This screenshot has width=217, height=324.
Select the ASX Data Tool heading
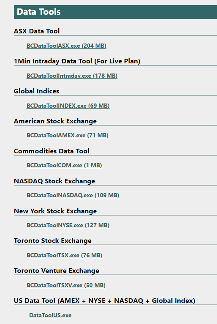[37, 31]
